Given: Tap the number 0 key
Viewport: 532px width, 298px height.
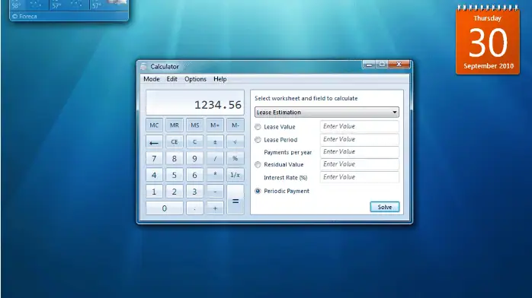Looking at the screenshot, I should (x=165, y=208).
